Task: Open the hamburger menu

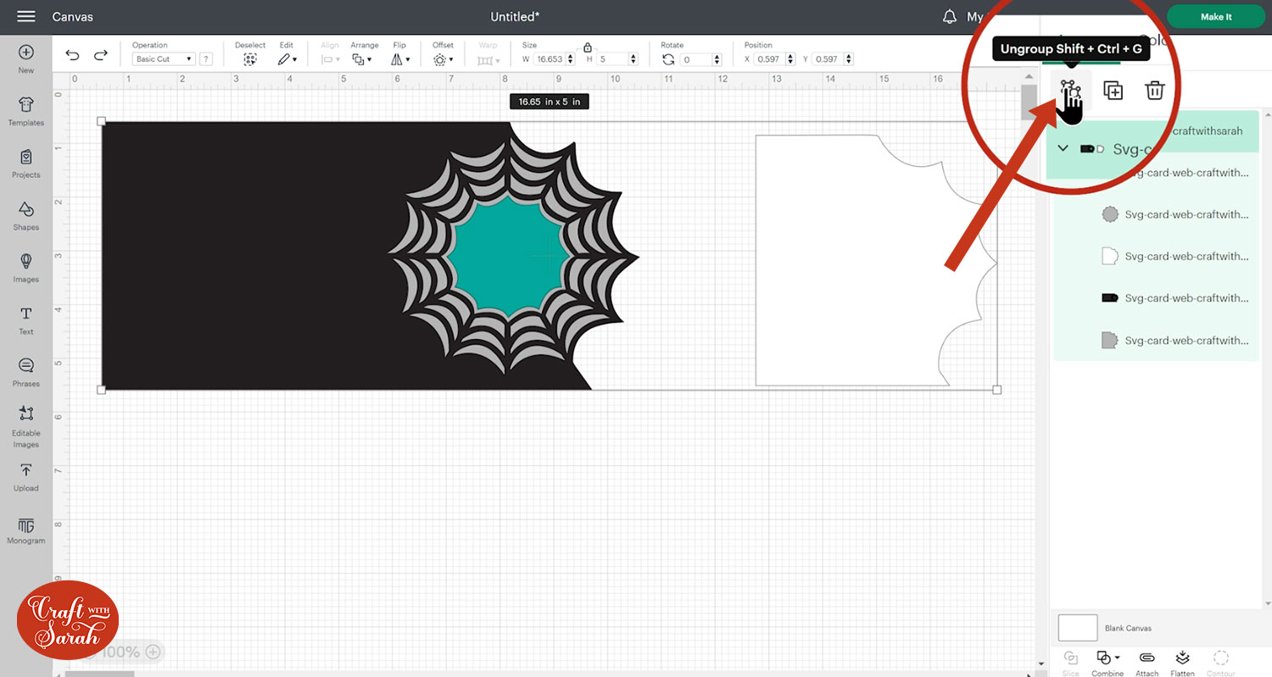Action: point(25,15)
